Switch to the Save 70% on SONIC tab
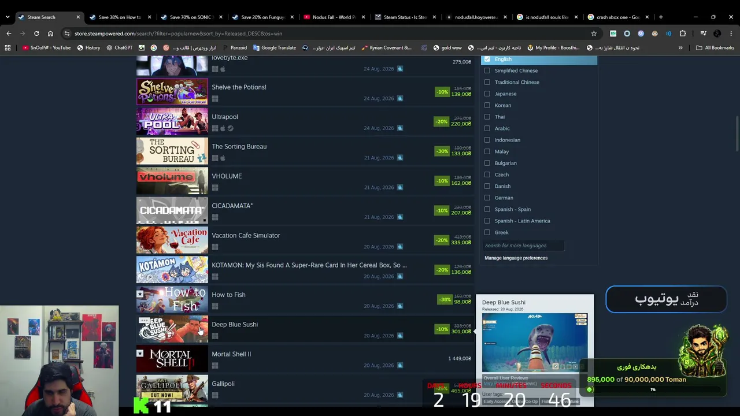 click(x=191, y=17)
